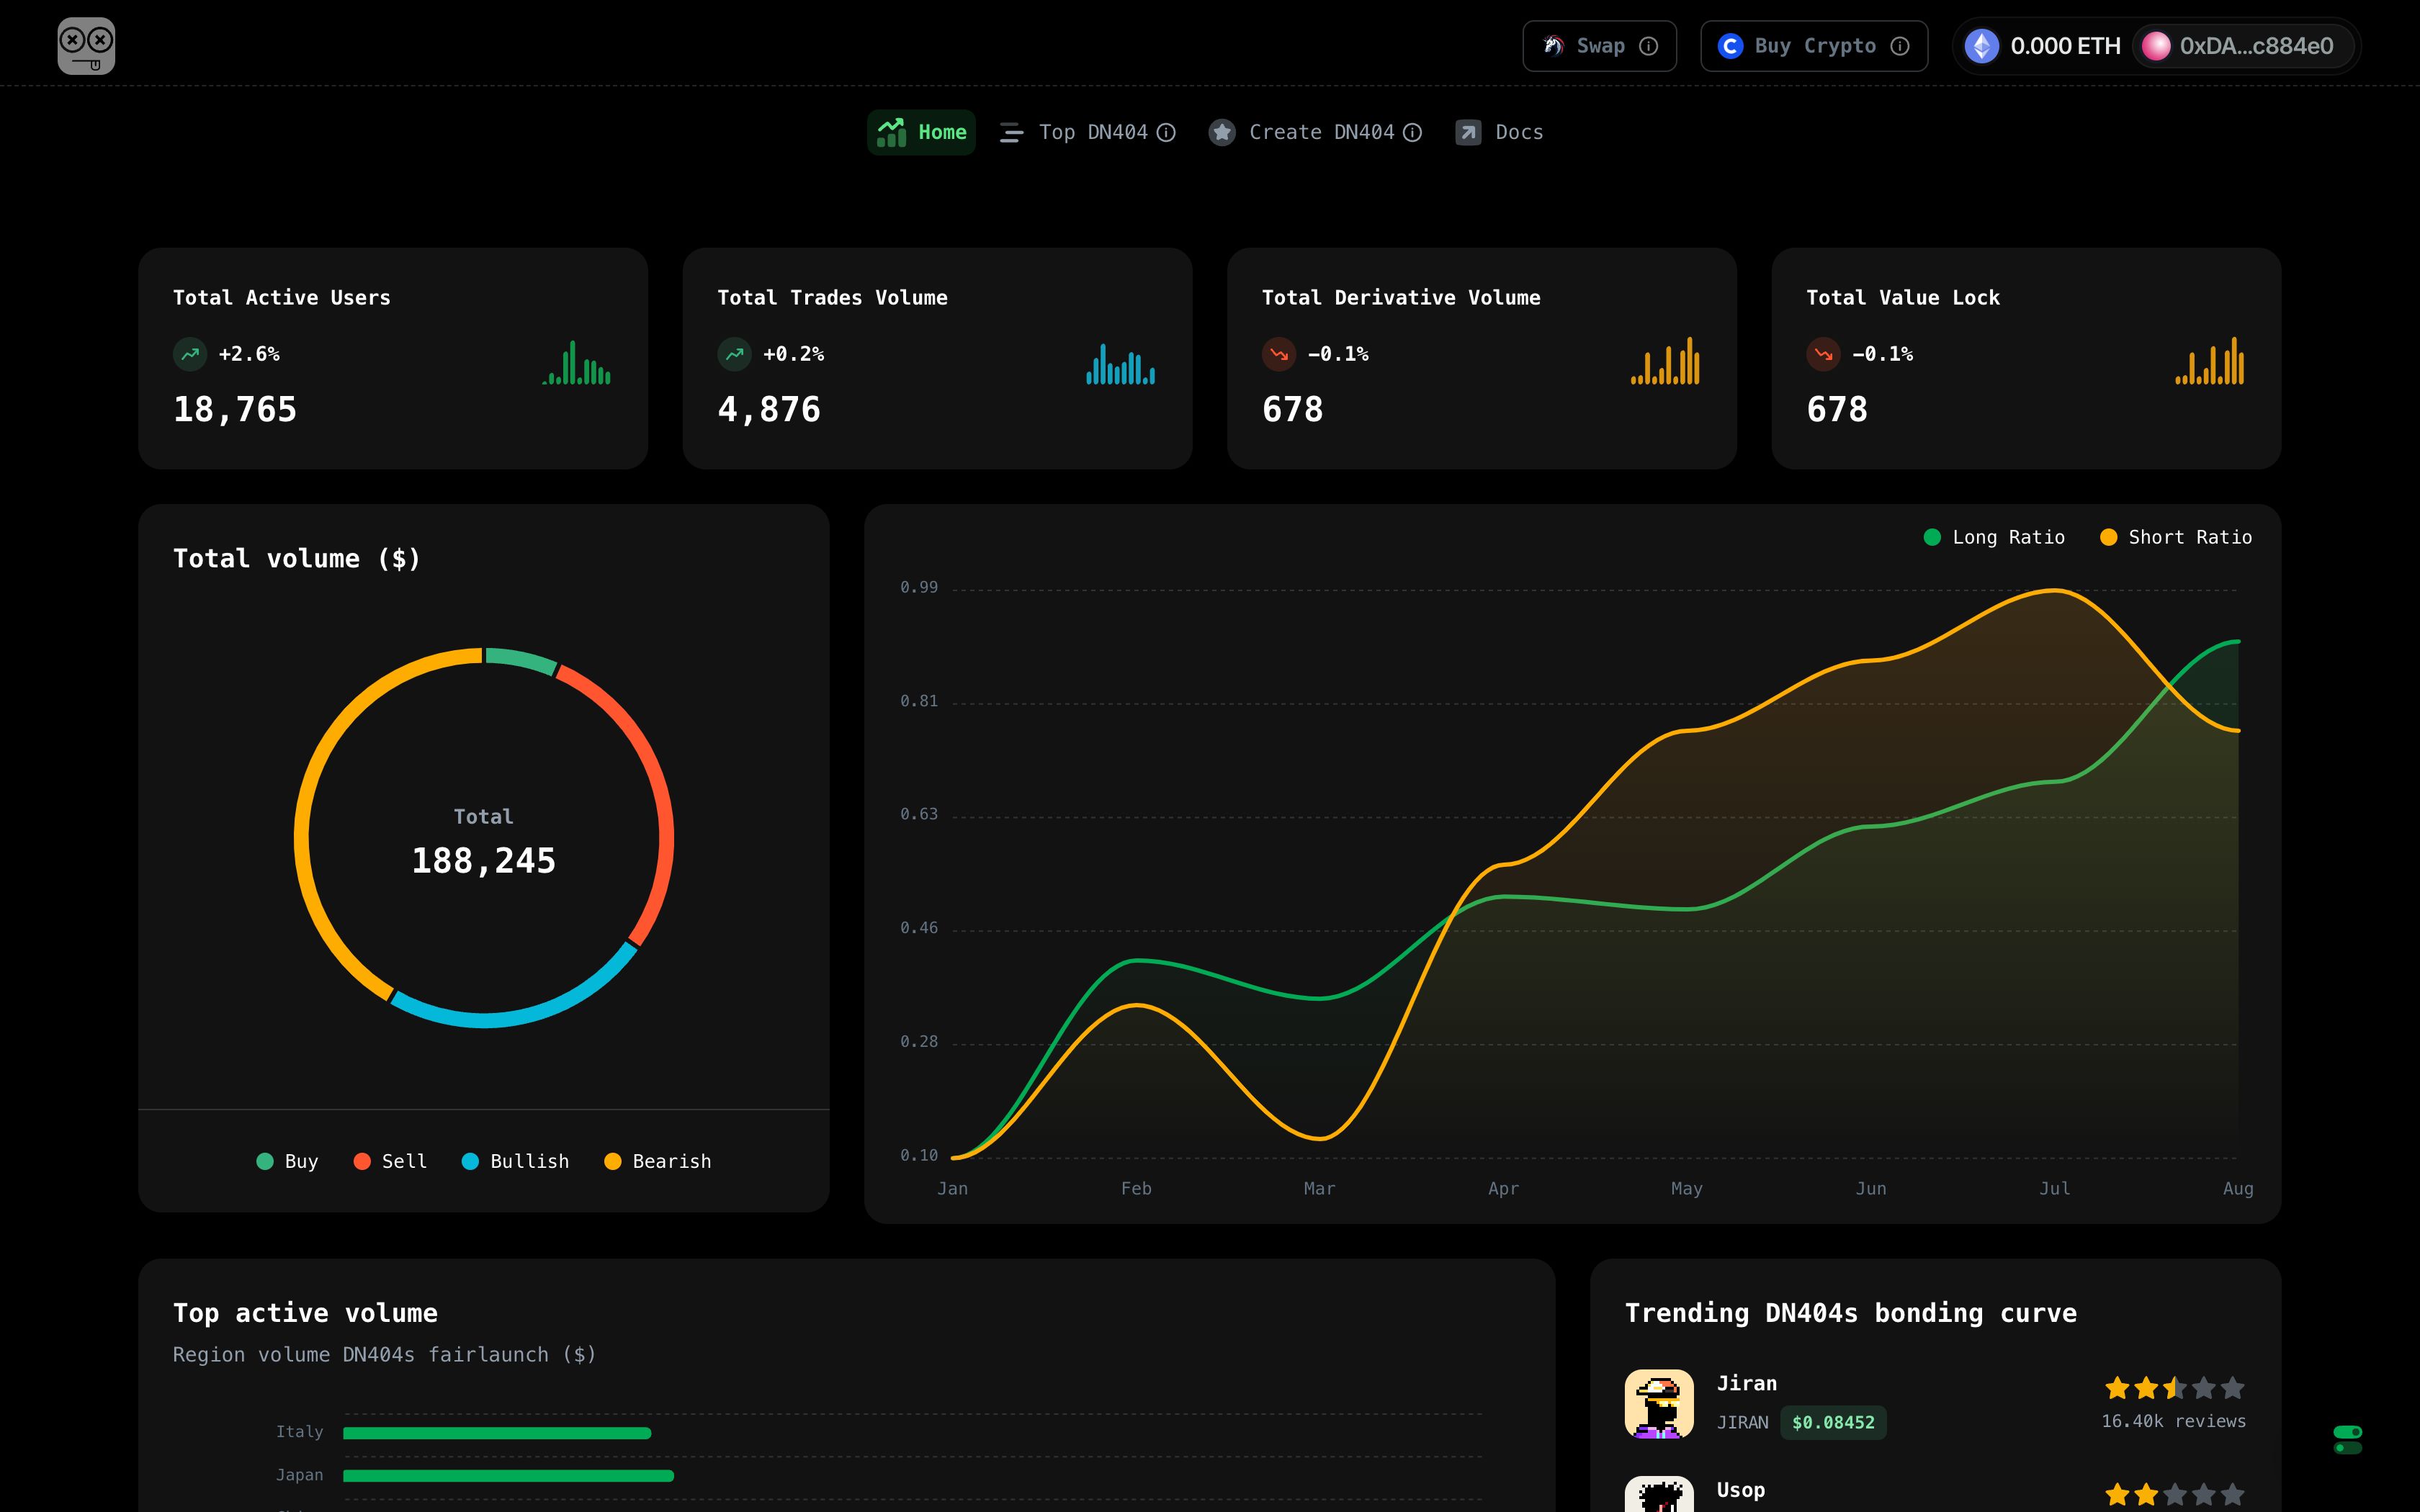Click the Docs arrow icon
The width and height of the screenshot is (2420, 1512).
1468,132
